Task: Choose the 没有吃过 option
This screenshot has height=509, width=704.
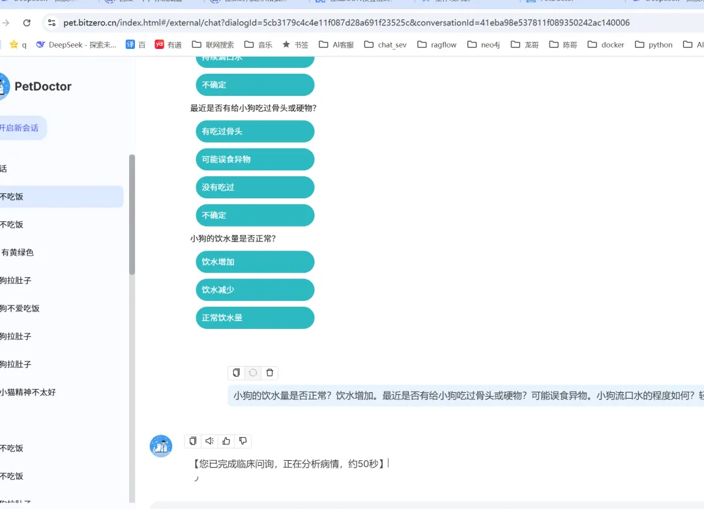Action: point(255,187)
